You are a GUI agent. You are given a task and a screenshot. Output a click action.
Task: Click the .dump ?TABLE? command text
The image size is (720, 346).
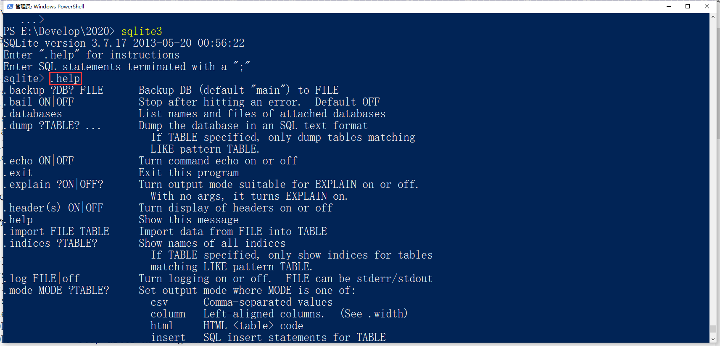click(52, 126)
